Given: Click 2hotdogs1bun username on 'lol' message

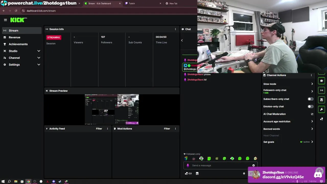Looking at the screenshot, I should 195,80.
